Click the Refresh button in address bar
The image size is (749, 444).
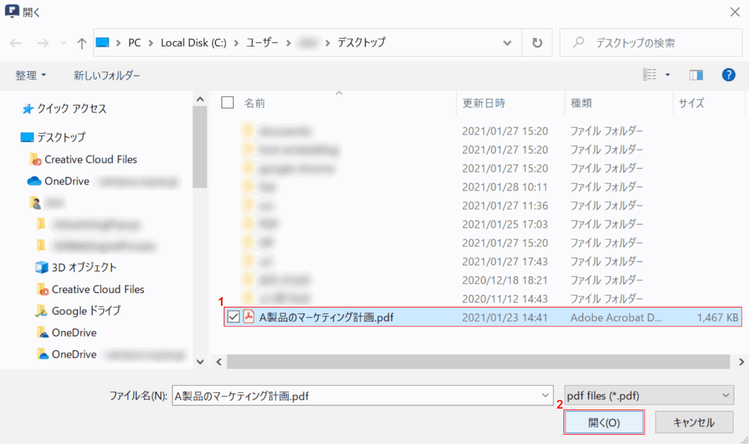coord(537,43)
